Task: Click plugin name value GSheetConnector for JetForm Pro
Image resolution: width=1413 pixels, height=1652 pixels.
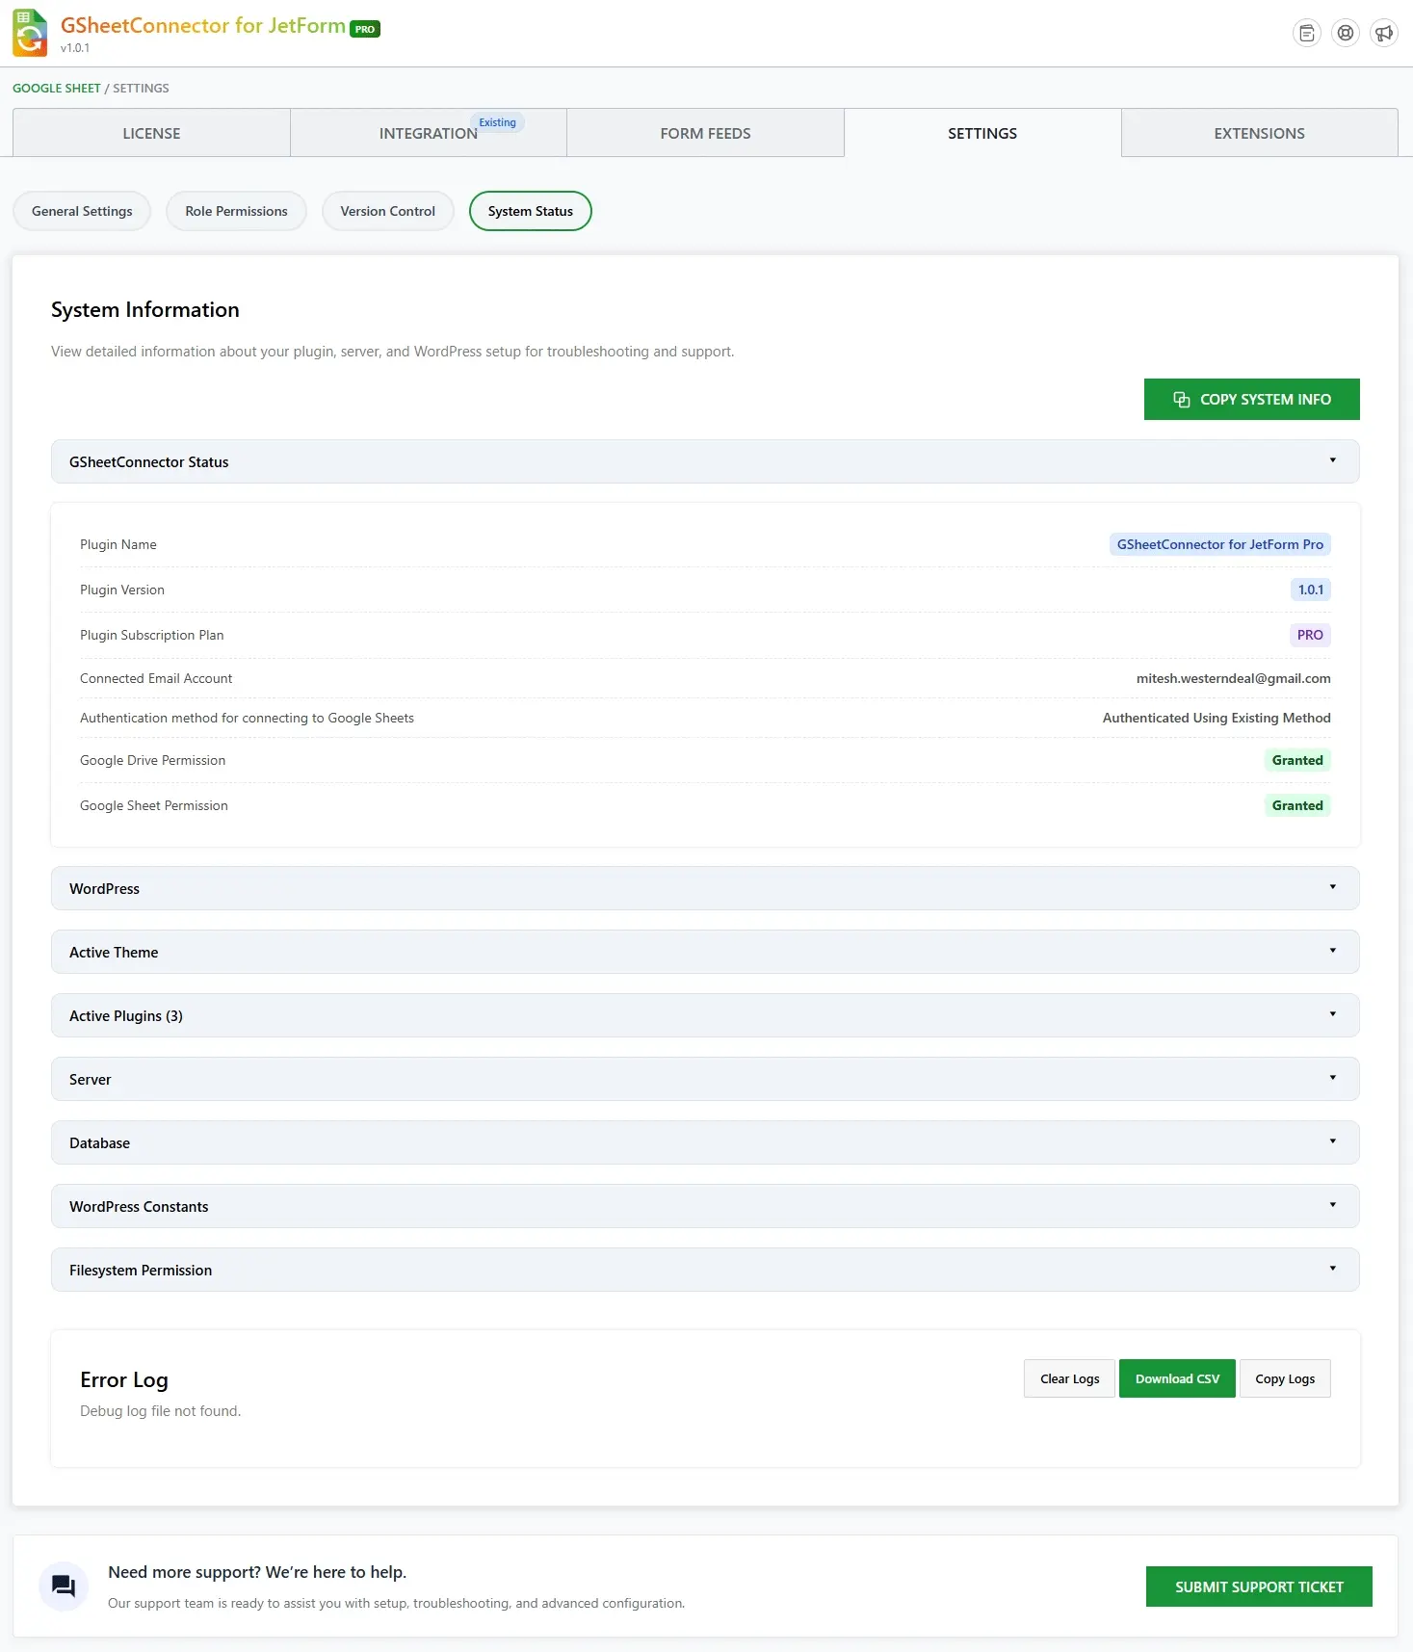Action: [1219, 544]
